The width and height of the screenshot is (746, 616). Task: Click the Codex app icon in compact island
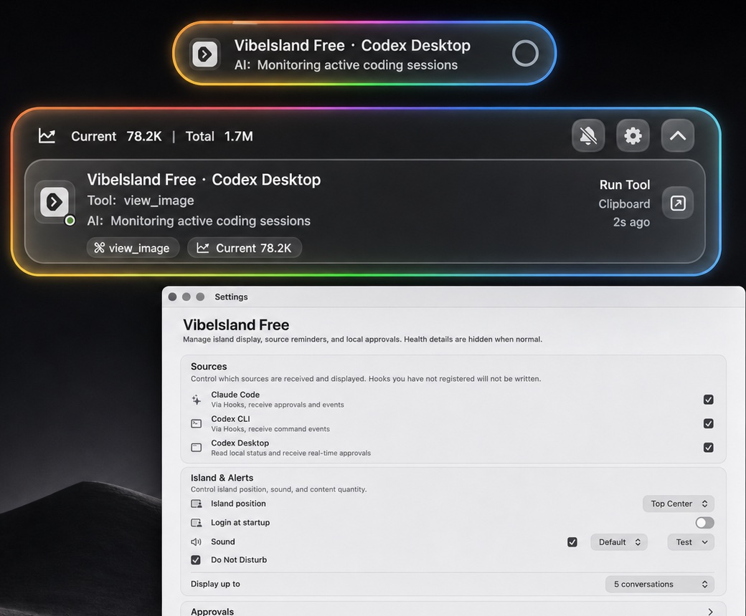pos(205,54)
